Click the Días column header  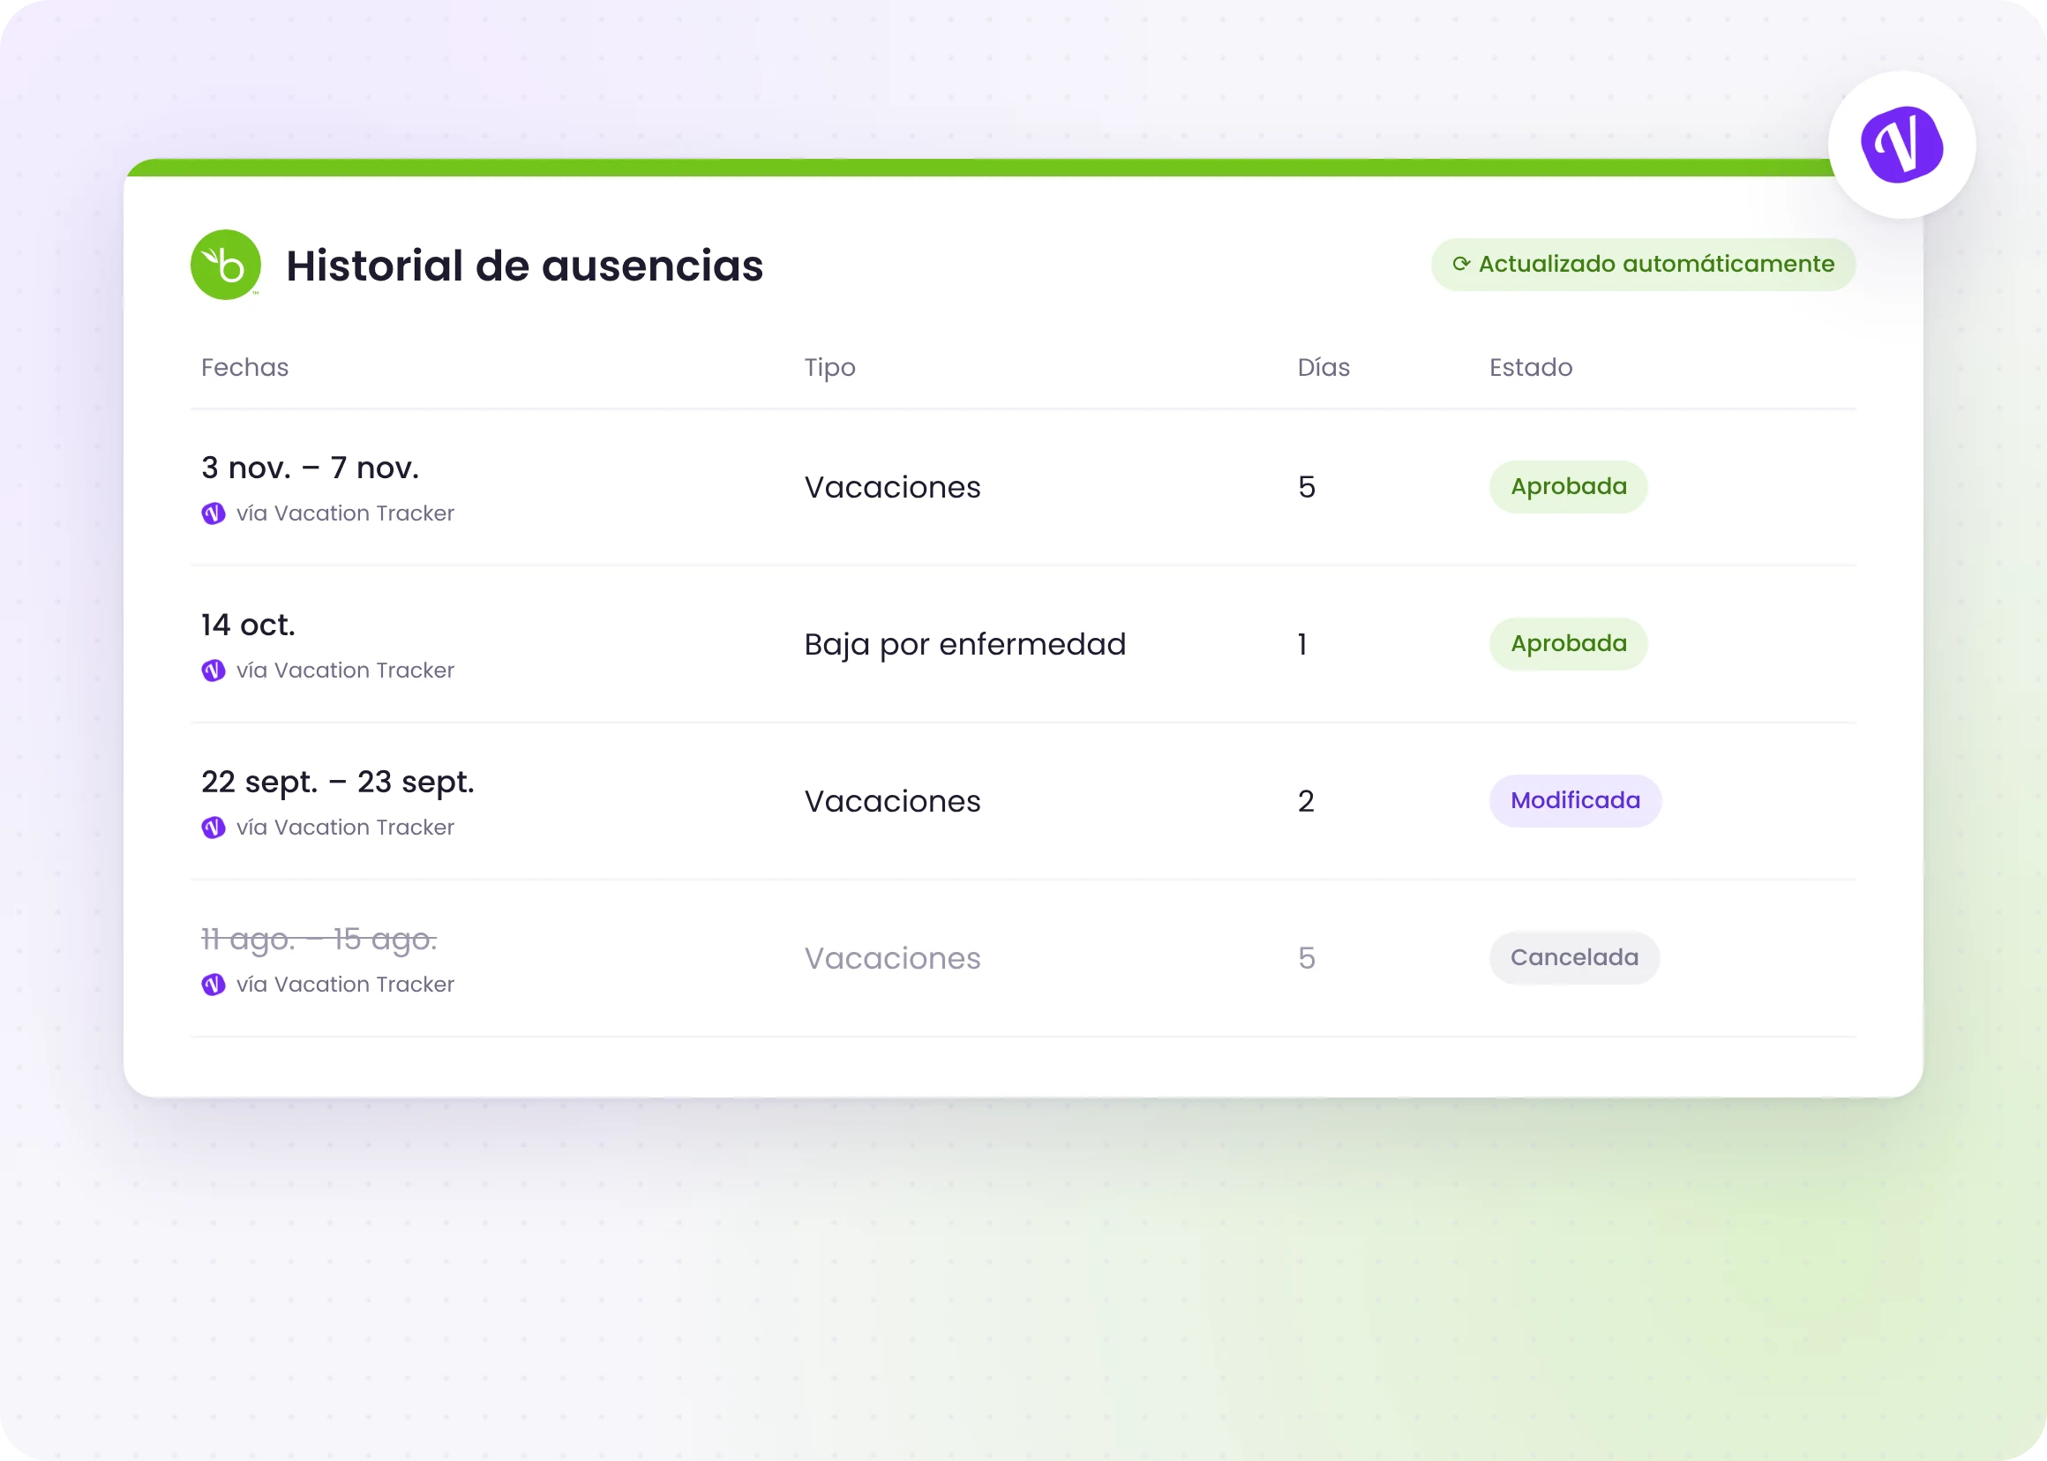point(1323,368)
